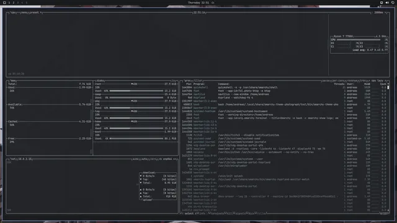Open signals list in process footer
Image resolution: width=397 pixels, height=223 pixels.
(241, 213)
